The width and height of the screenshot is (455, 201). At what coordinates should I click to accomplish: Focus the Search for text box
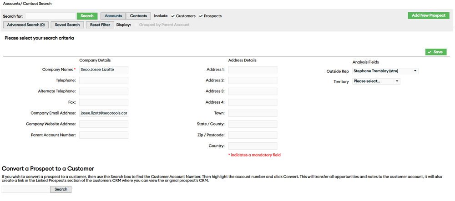tap(50, 16)
